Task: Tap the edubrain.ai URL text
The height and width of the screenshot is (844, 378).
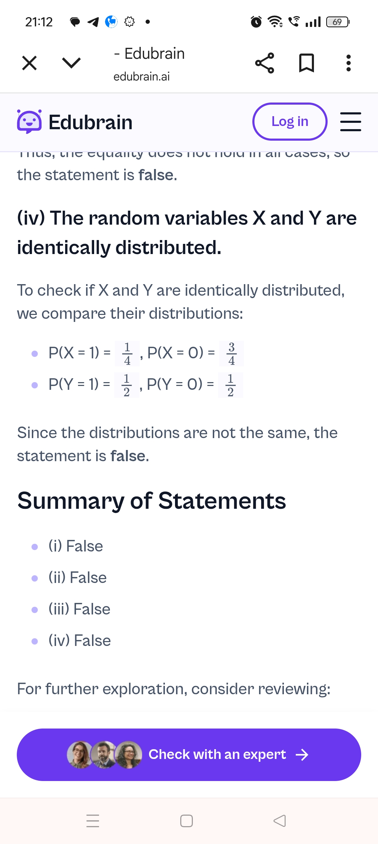Action: [x=141, y=77]
